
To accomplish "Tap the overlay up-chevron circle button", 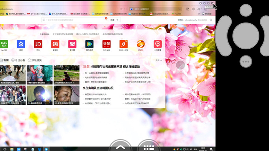I will [x=120, y=145].
